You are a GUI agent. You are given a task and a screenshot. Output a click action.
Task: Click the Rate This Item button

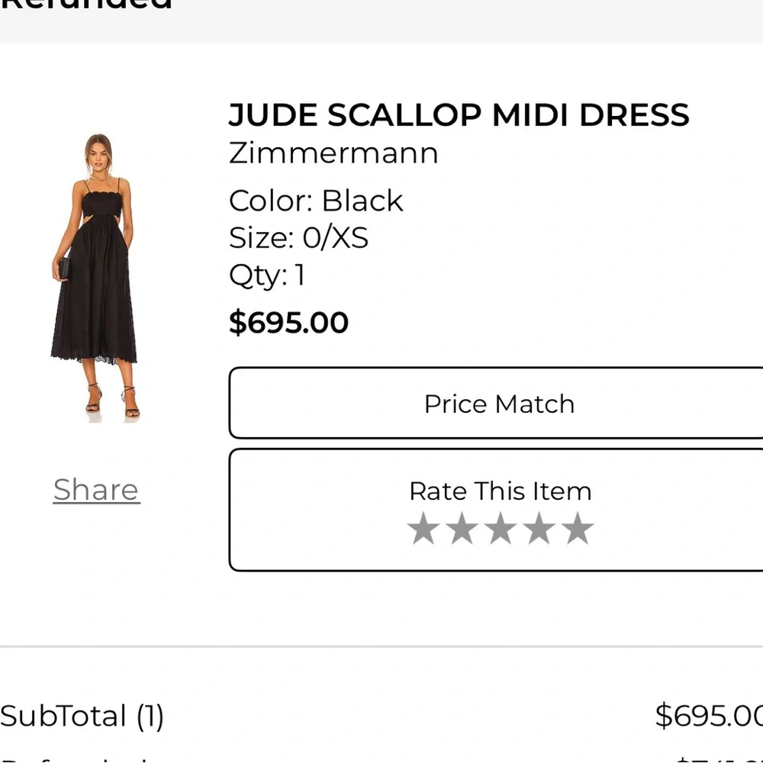click(500, 491)
